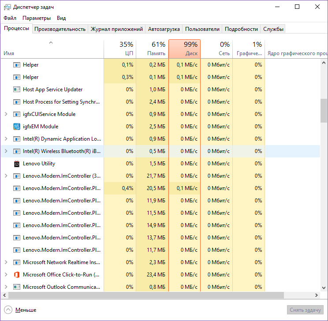This screenshot has width=328, height=321.
Task: Click the Task Manager title bar icon
Action: (7, 7)
